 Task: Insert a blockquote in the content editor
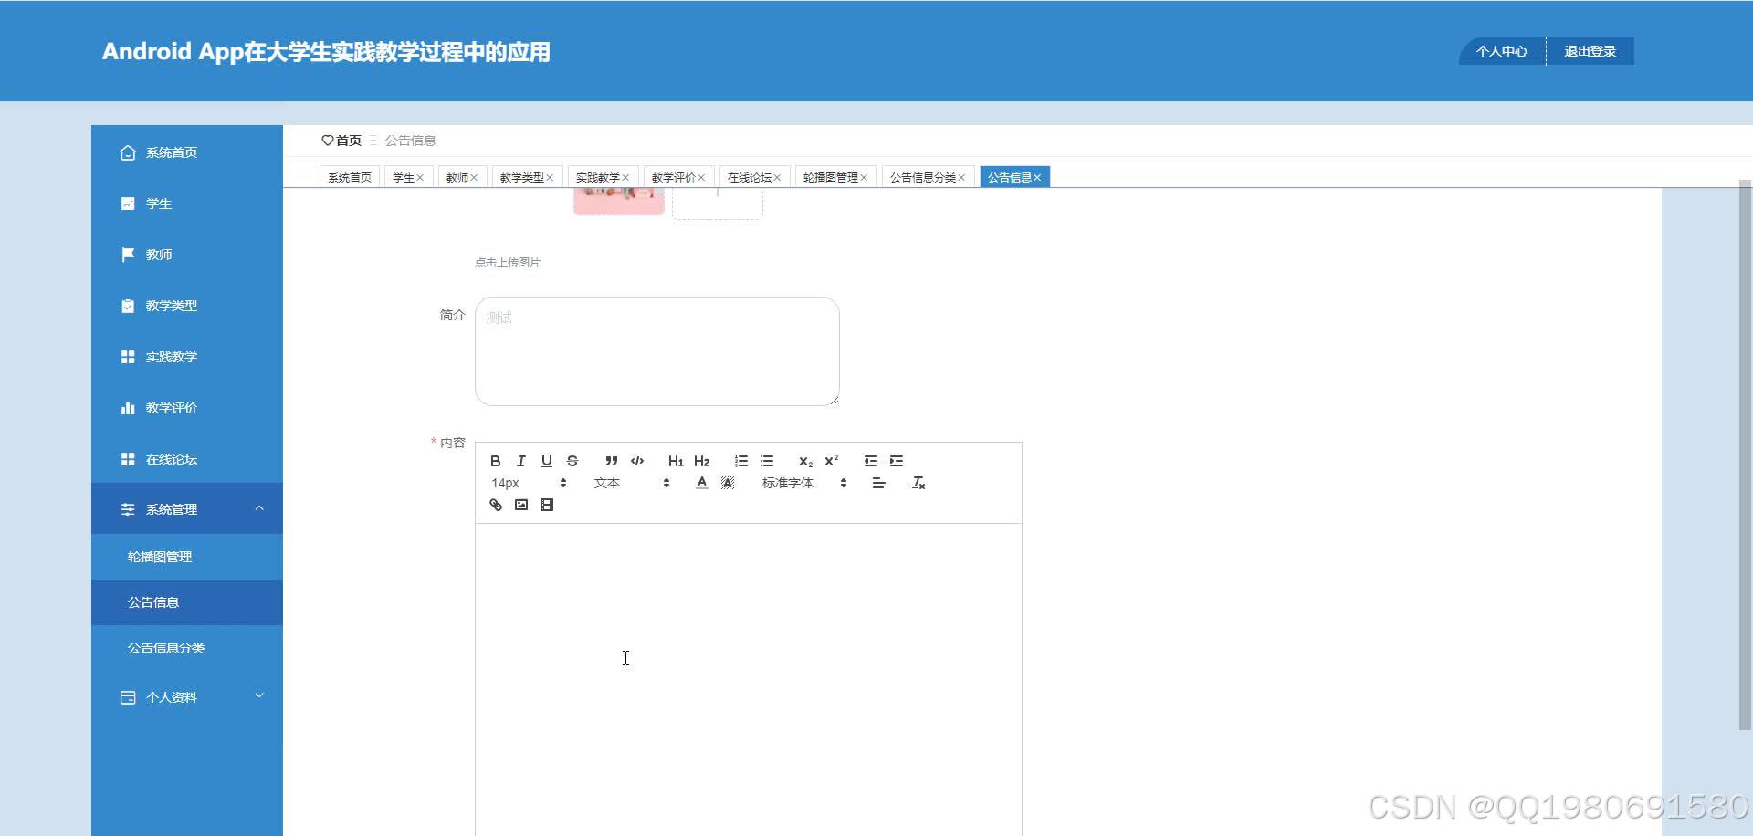click(612, 461)
